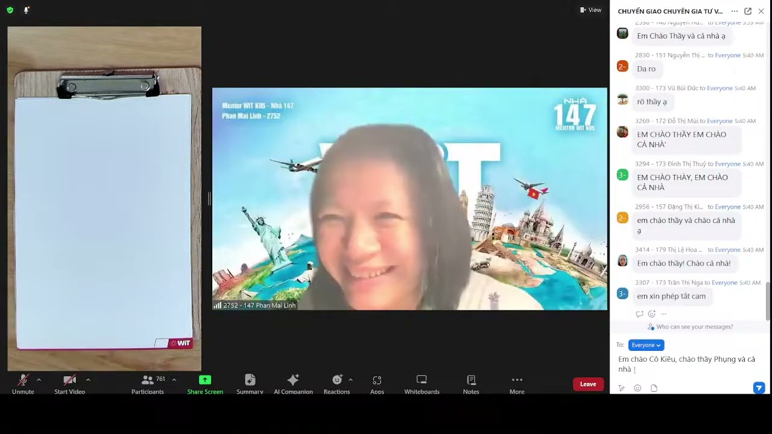Open the More options menu

coord(517,384)
